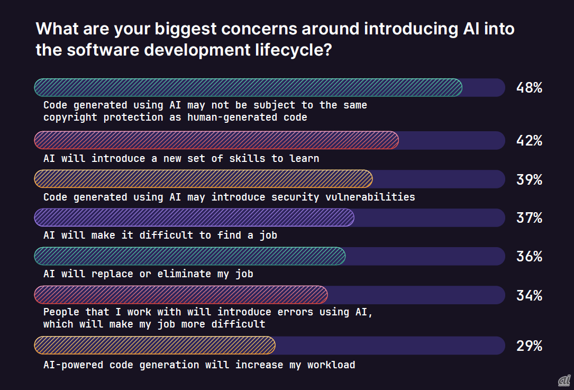Screen dimensions: 574x390
Task: Select "AI will introduce a new set of skills" label
Action: click(x=181, y=158)
